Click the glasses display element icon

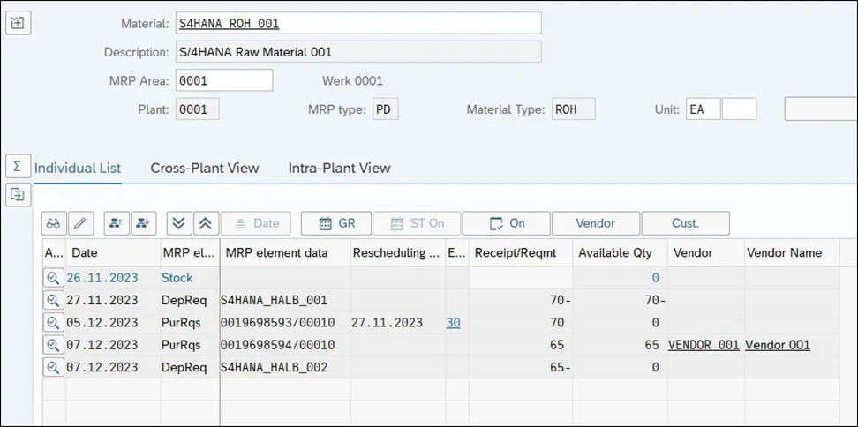pos(54,223)
